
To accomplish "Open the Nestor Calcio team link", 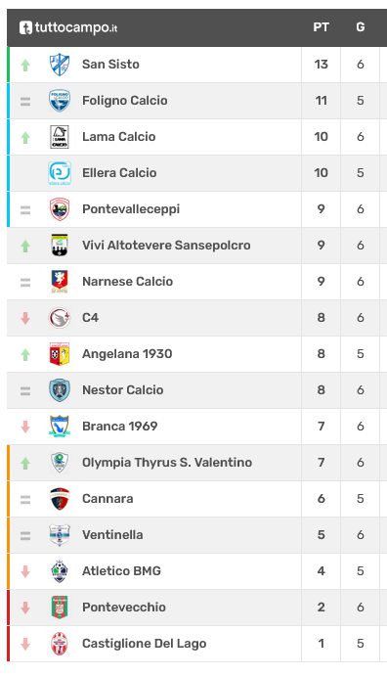I will (x=123, y=390).
